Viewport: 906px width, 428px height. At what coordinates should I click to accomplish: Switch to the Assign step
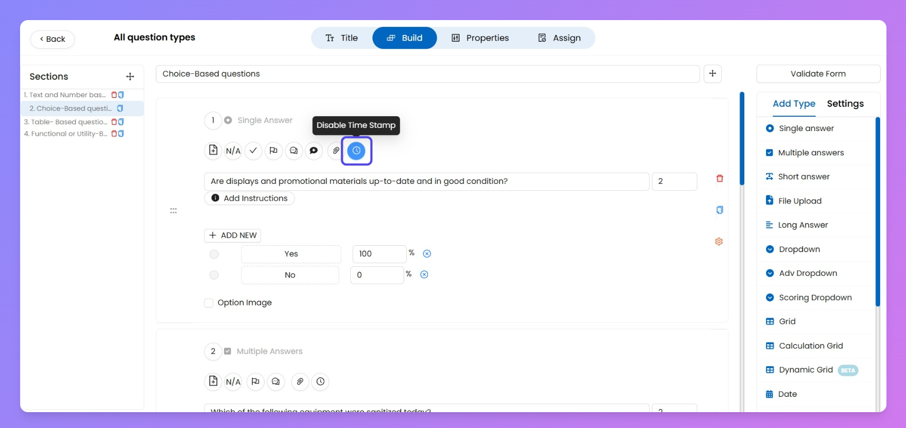tap(559, 38)
